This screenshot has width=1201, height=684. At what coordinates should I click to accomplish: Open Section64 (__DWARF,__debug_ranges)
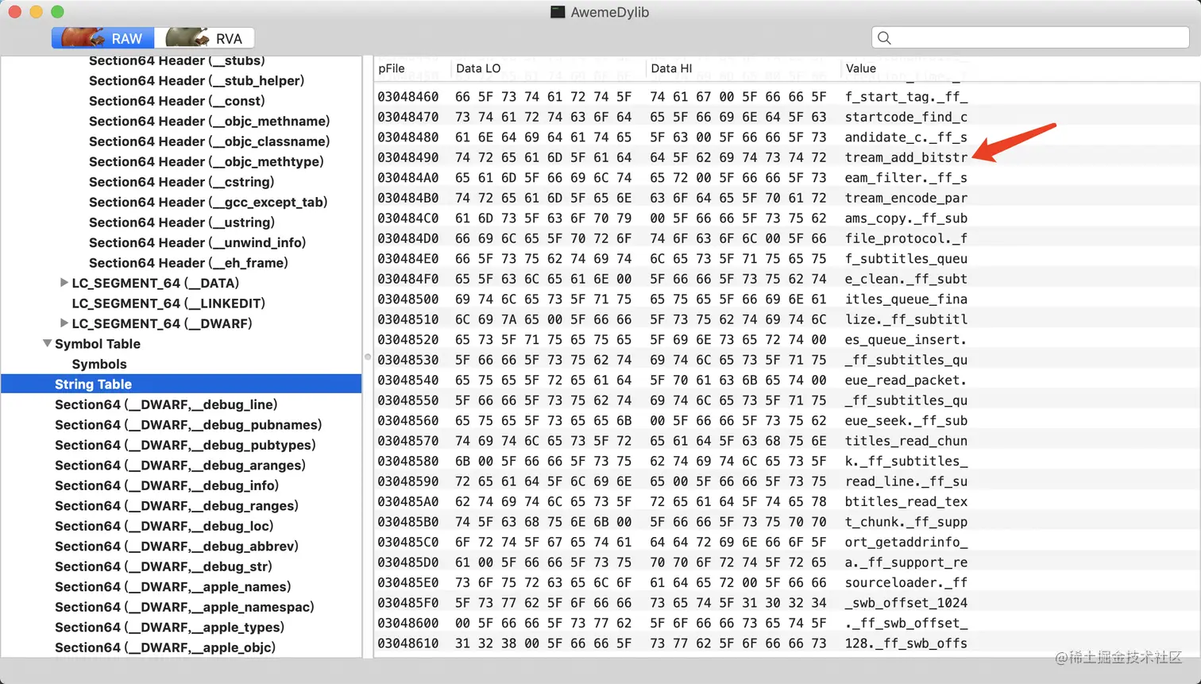176,505
